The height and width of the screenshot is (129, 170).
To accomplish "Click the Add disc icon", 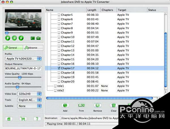I will [x=65, y=106].
